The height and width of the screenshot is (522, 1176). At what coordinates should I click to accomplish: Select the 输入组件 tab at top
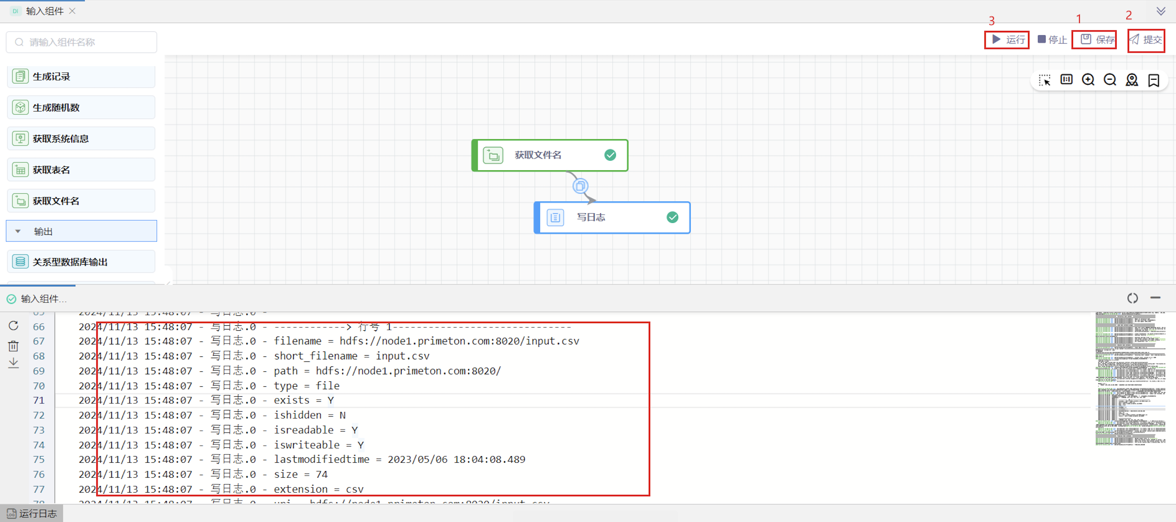tap(44, 11)
